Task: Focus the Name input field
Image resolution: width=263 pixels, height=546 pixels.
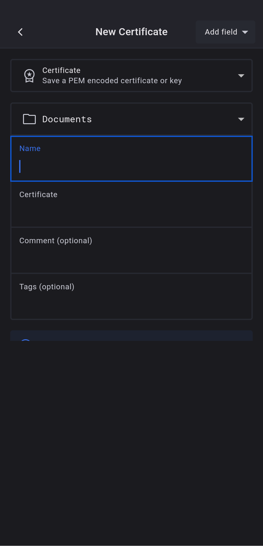Action: 131,166
